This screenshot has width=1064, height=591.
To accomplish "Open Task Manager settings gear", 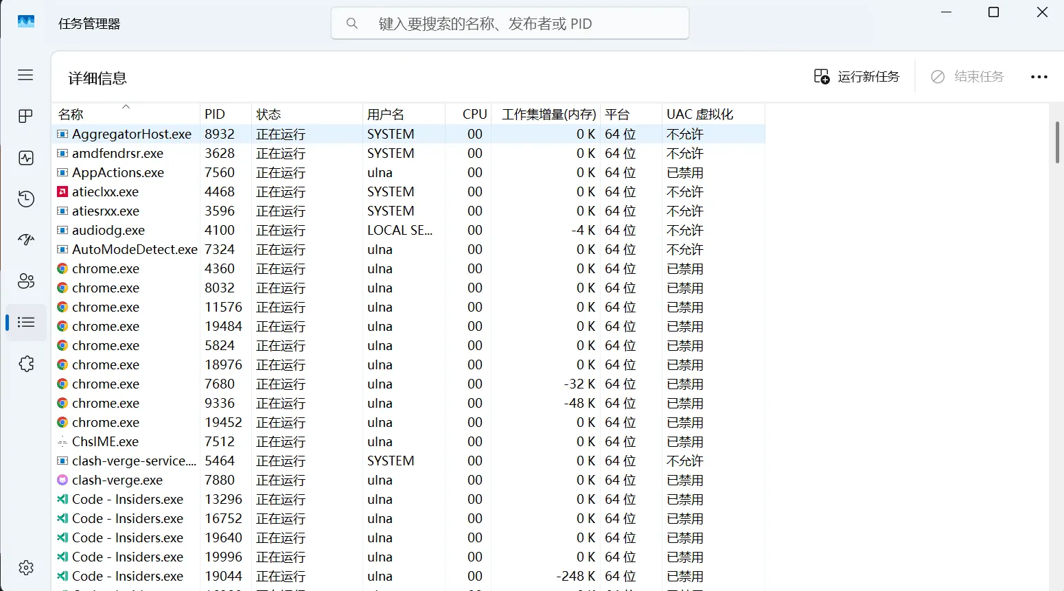I will pyautogui.click(x=26, y=568).
